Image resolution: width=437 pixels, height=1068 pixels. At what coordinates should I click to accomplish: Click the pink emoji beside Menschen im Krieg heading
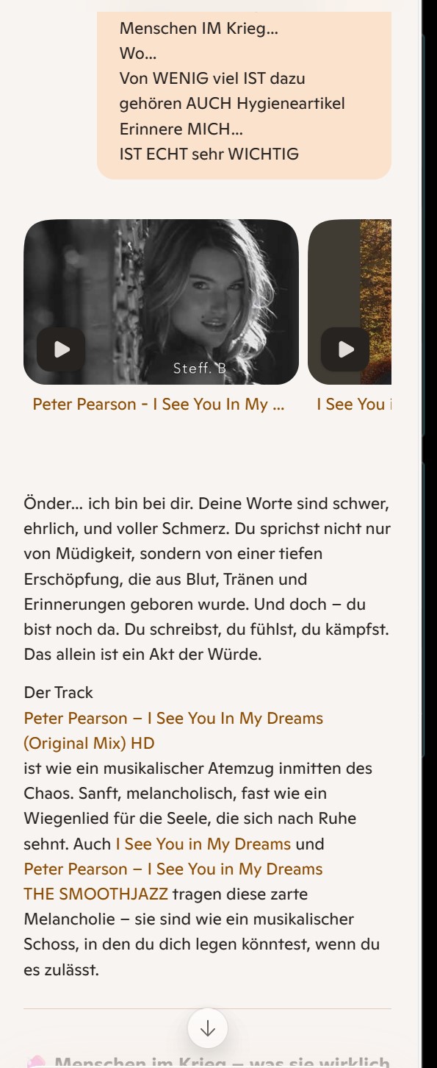point(36,1062)
